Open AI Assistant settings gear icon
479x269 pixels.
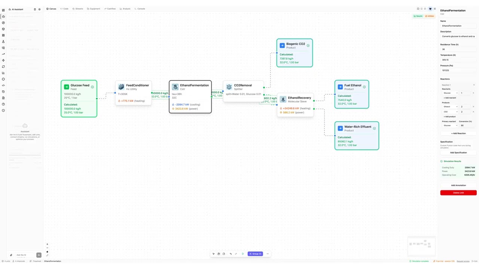pos(39,9)
